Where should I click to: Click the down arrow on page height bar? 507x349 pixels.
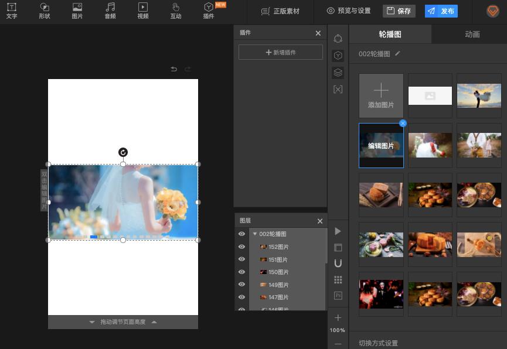coord(92,322)
